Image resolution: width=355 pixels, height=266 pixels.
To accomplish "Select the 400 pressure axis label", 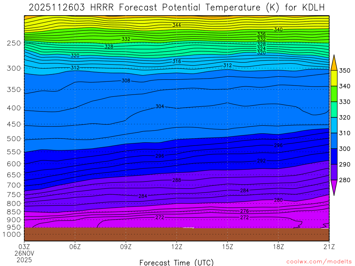I will click(14, 108).
